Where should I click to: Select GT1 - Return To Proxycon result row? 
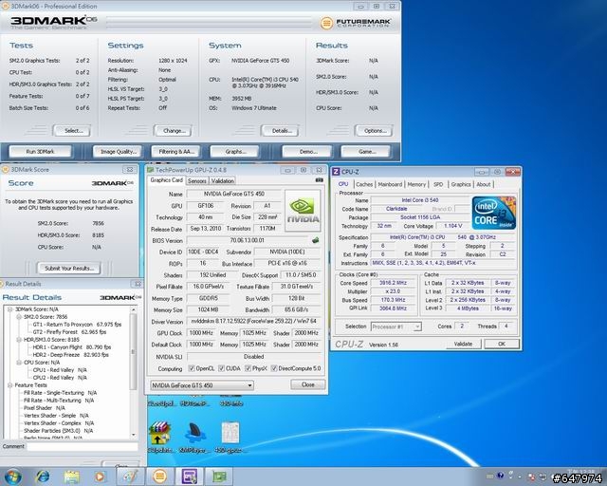(x=77, y=325)
